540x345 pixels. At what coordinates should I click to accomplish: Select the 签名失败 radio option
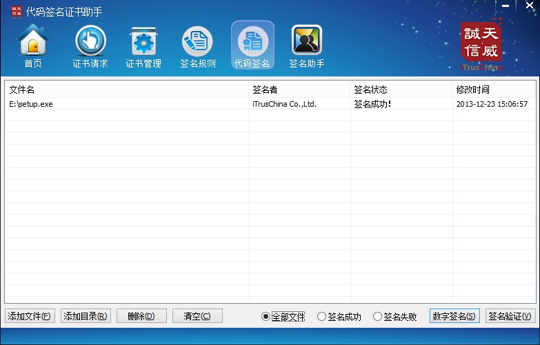point(378,317)
